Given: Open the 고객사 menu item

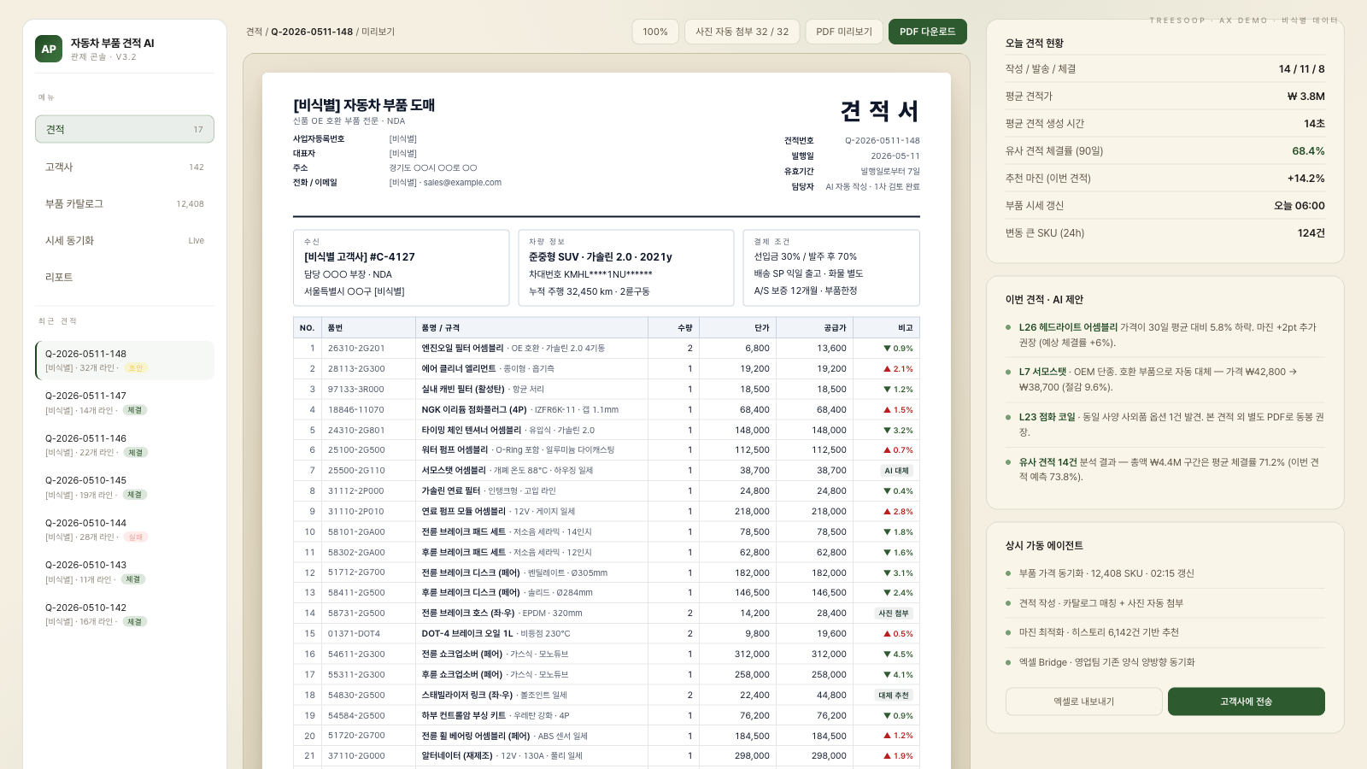Looking at the screenshot, I should click(125, 167).
